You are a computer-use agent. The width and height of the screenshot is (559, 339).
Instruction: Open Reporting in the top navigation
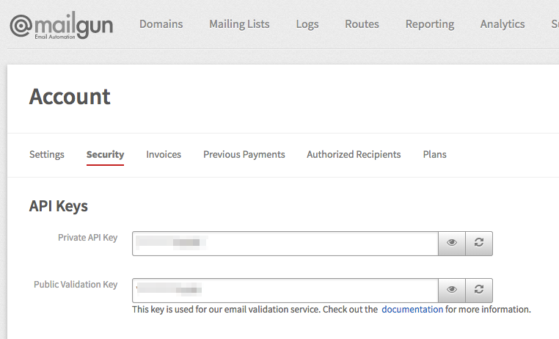click(430, 24)
